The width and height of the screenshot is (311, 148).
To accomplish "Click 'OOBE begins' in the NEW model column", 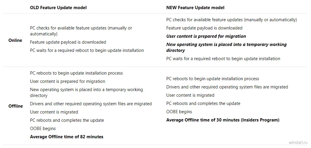I will pyautogui.click(x=179, y=112).
